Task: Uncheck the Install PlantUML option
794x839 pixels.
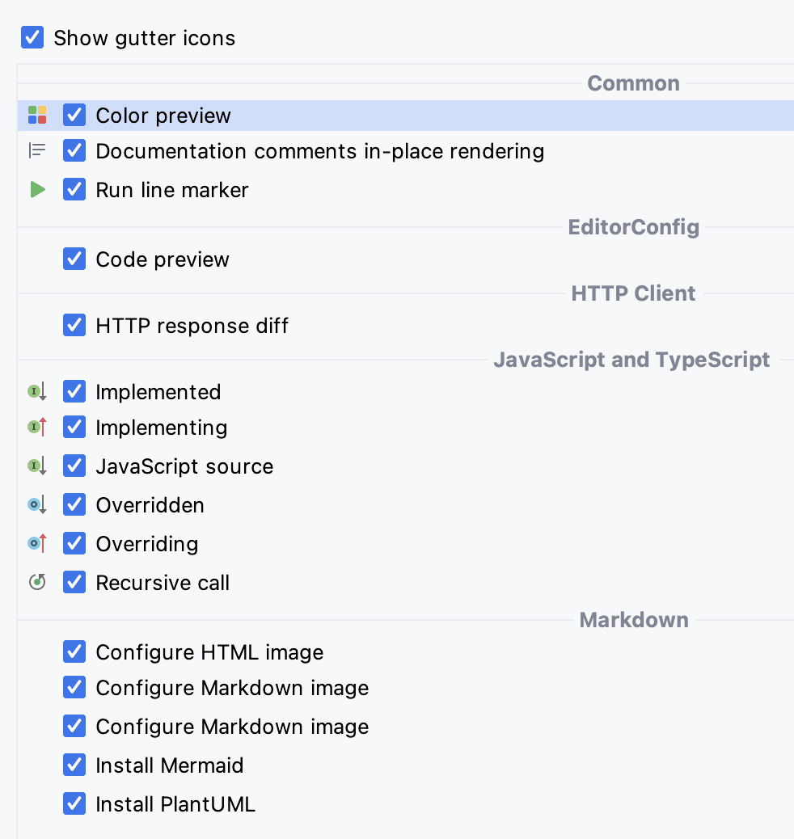Action: [x=74, y=803]
